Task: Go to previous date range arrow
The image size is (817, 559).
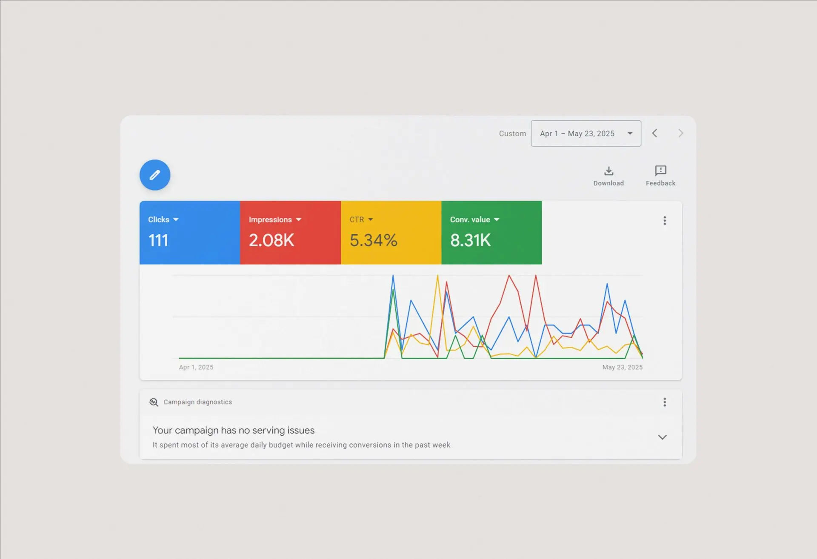Action: [x=655, y=134]
